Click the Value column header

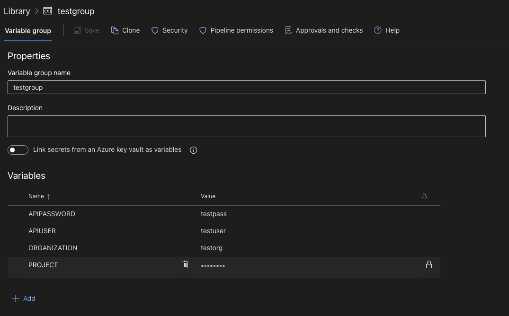pos(208,196)
